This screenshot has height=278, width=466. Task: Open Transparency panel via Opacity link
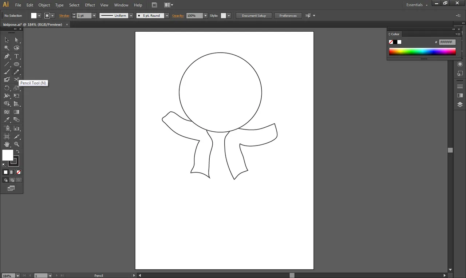(178, 16)
